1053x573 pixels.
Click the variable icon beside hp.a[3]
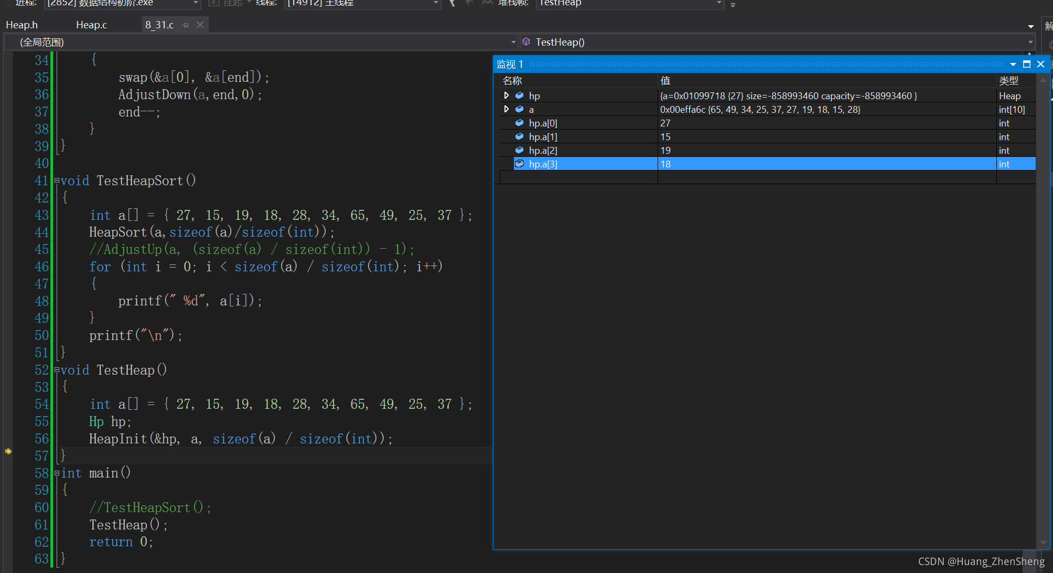[519, 164]
